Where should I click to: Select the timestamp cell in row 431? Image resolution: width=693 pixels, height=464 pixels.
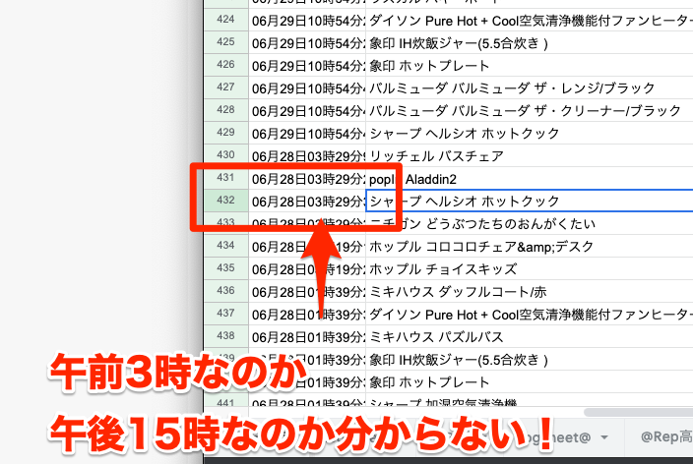coord(307,179)
